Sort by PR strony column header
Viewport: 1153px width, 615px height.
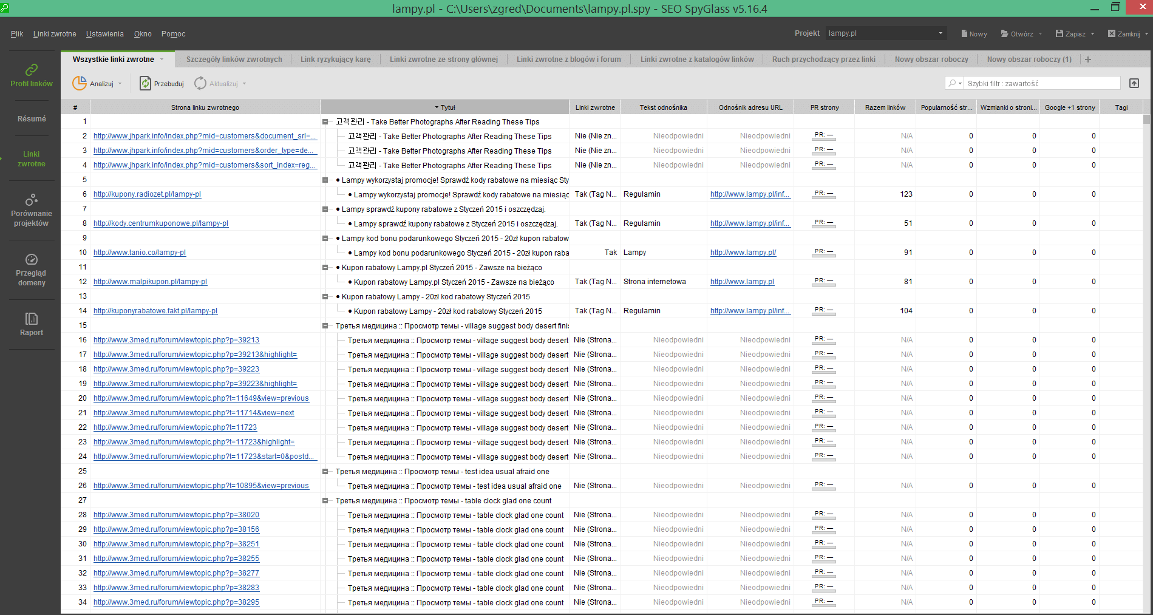coord(825,107)
